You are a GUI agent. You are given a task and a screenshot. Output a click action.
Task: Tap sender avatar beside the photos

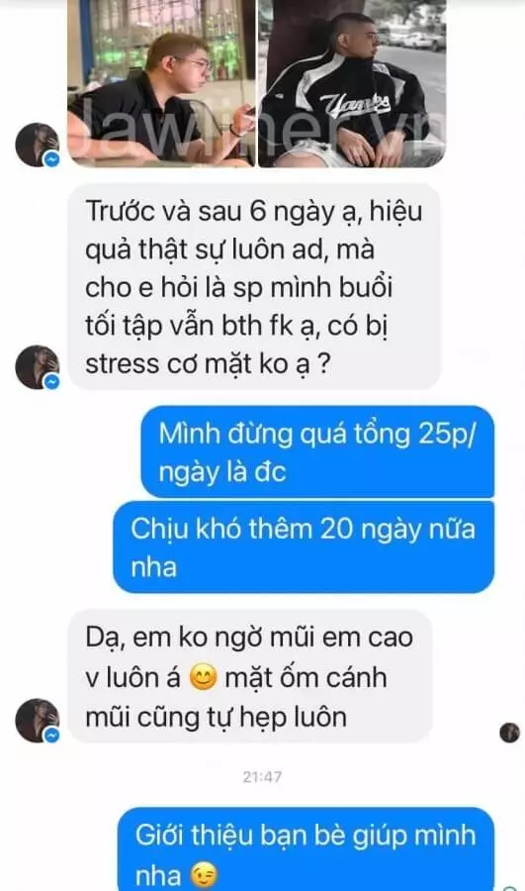pyautogui.click(x=37, y=145)
